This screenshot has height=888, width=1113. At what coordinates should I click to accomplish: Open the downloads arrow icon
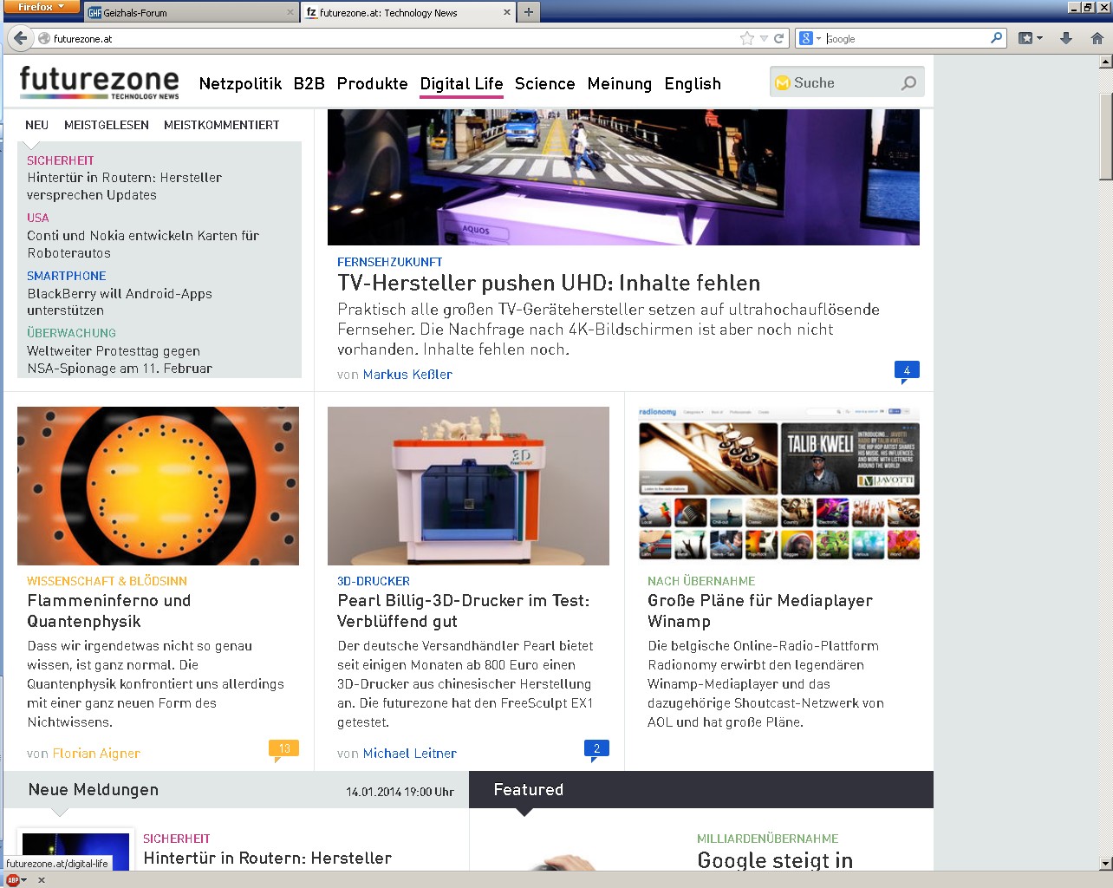point(1066,38)
